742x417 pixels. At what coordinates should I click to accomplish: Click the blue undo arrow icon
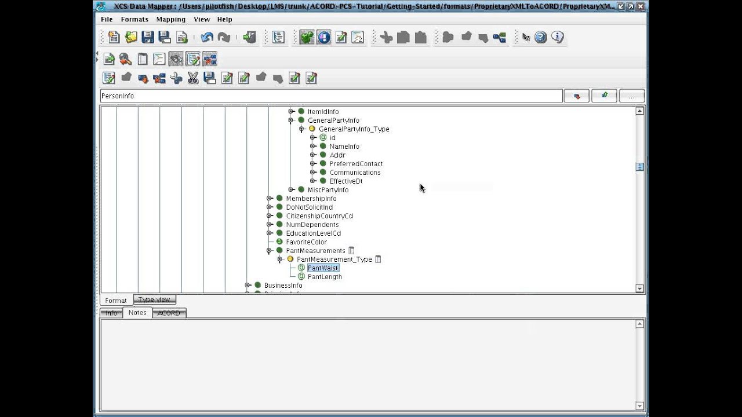point(207,37)
